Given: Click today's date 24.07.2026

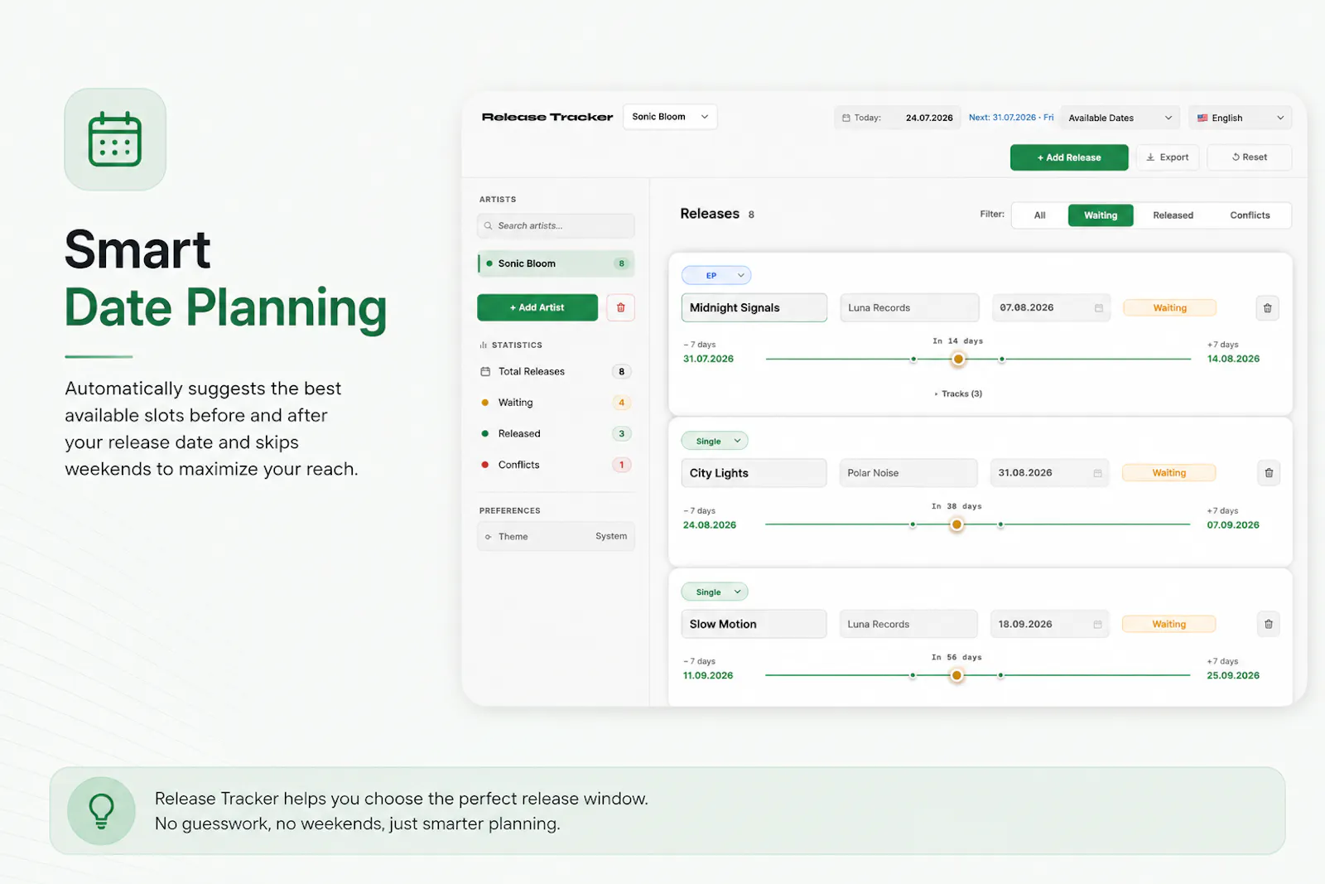Looking at the screenshot, I should [929, 118].
